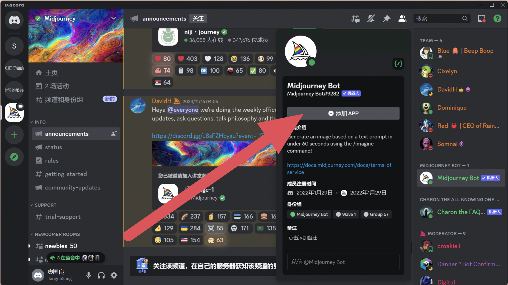Click the 添加 APP button

click(343, 113)
